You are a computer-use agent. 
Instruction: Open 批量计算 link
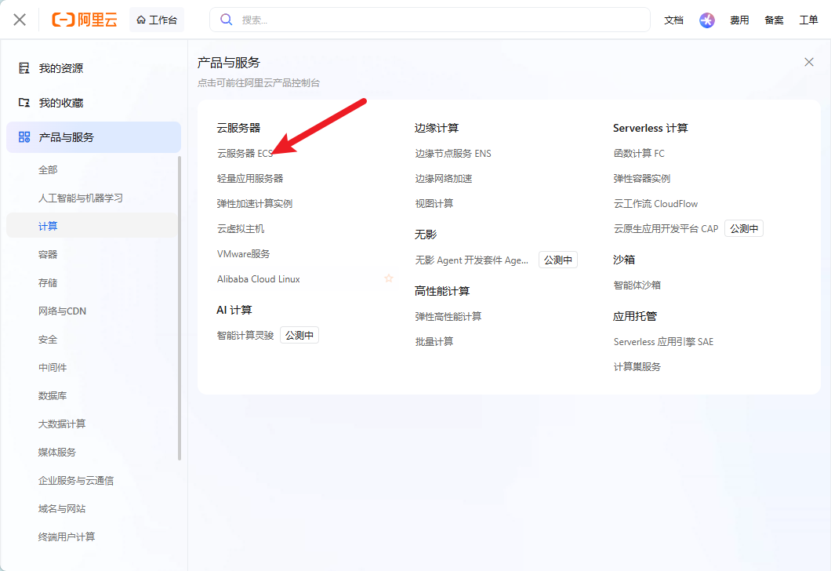434,341
